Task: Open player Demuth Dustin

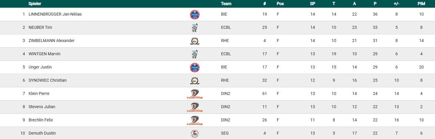Action: click(x=42, y=133)
